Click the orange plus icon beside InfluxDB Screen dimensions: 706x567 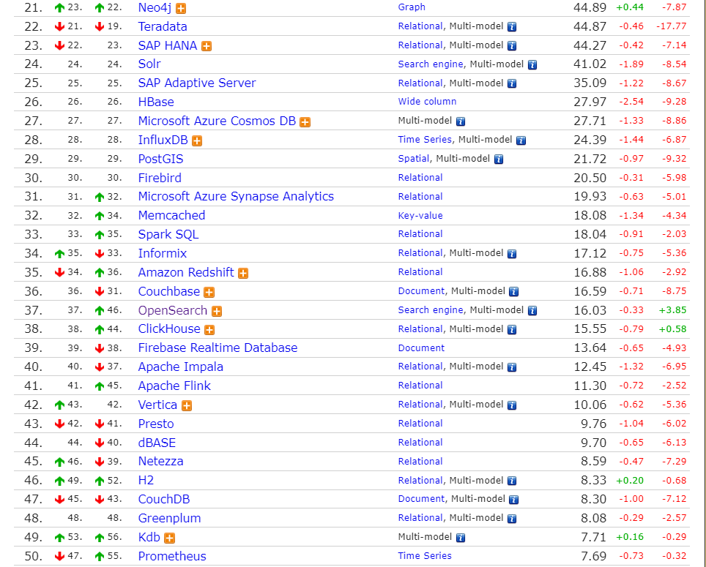[x=197, y=141]
